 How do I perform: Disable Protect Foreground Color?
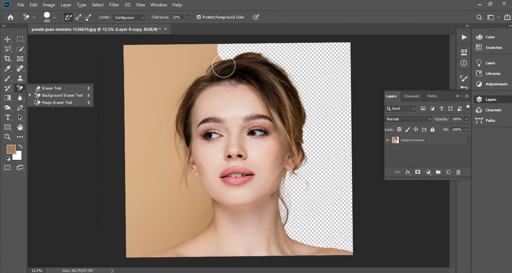[x=199, y=17]
